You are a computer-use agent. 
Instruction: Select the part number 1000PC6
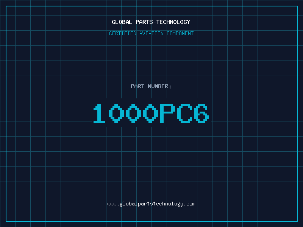(151, 113)
